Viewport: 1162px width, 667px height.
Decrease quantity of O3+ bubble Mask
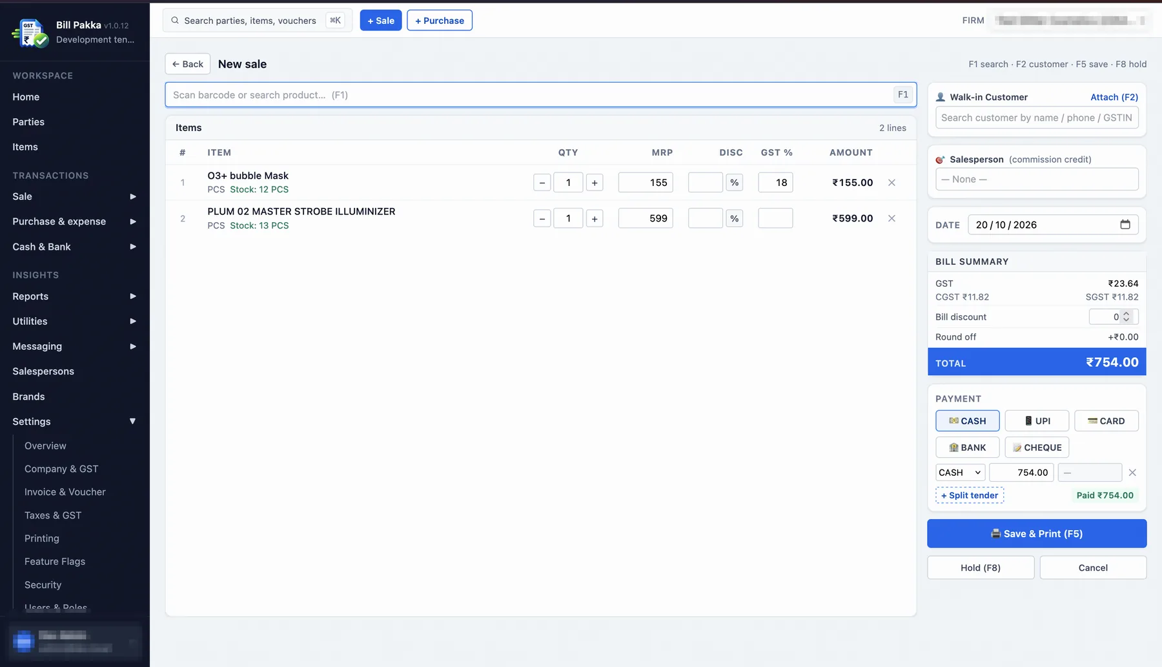[x=542, y=183]
